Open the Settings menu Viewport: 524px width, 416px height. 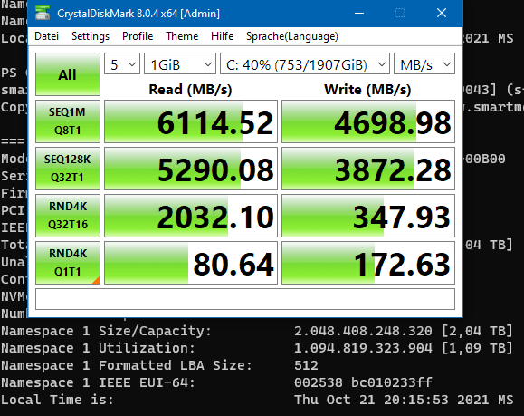(x=91, y=36)
